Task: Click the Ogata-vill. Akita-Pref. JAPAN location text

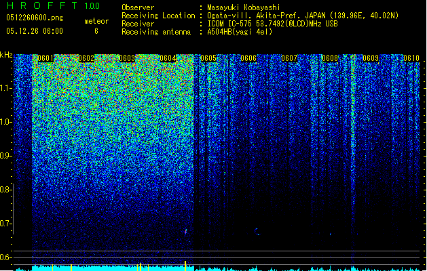Action: pyautogui.click(x=303, y=16)
